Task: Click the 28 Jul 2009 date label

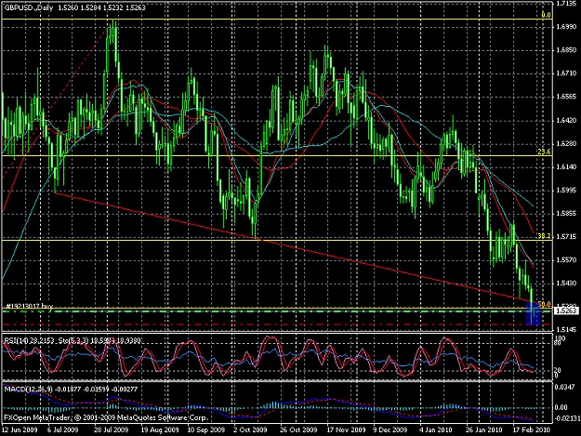Action: [x=112, y=429]
